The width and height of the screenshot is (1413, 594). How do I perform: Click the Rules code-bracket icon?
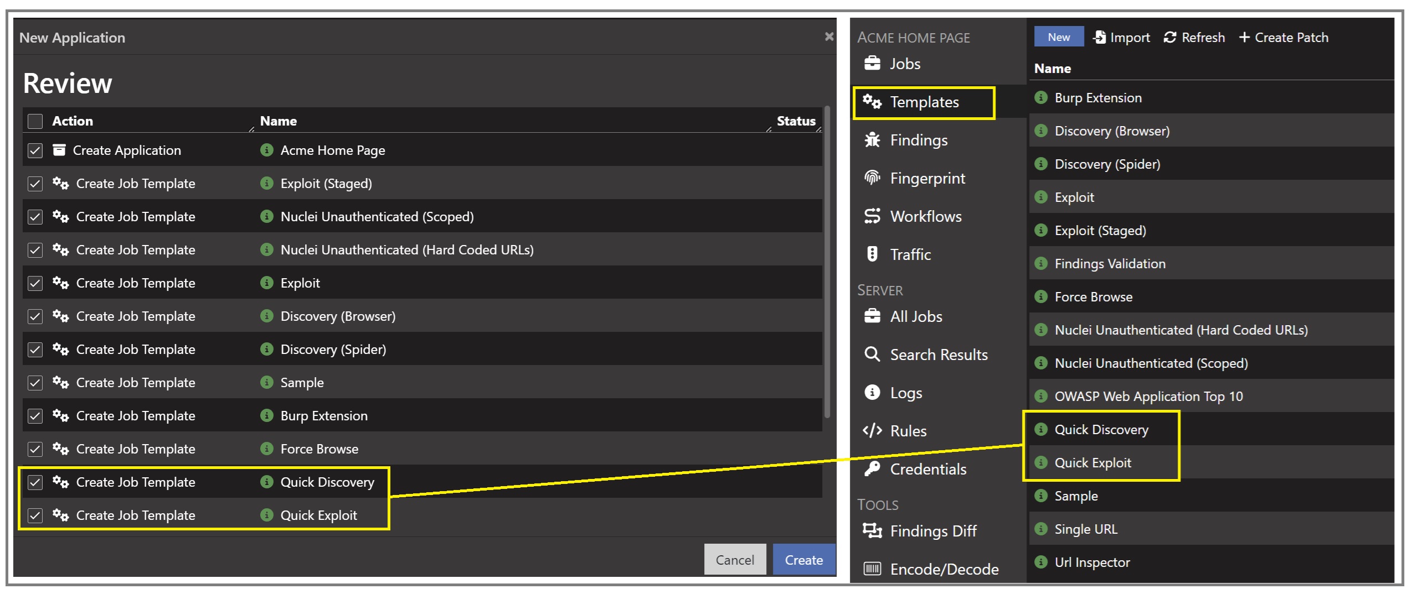point(872,431)
